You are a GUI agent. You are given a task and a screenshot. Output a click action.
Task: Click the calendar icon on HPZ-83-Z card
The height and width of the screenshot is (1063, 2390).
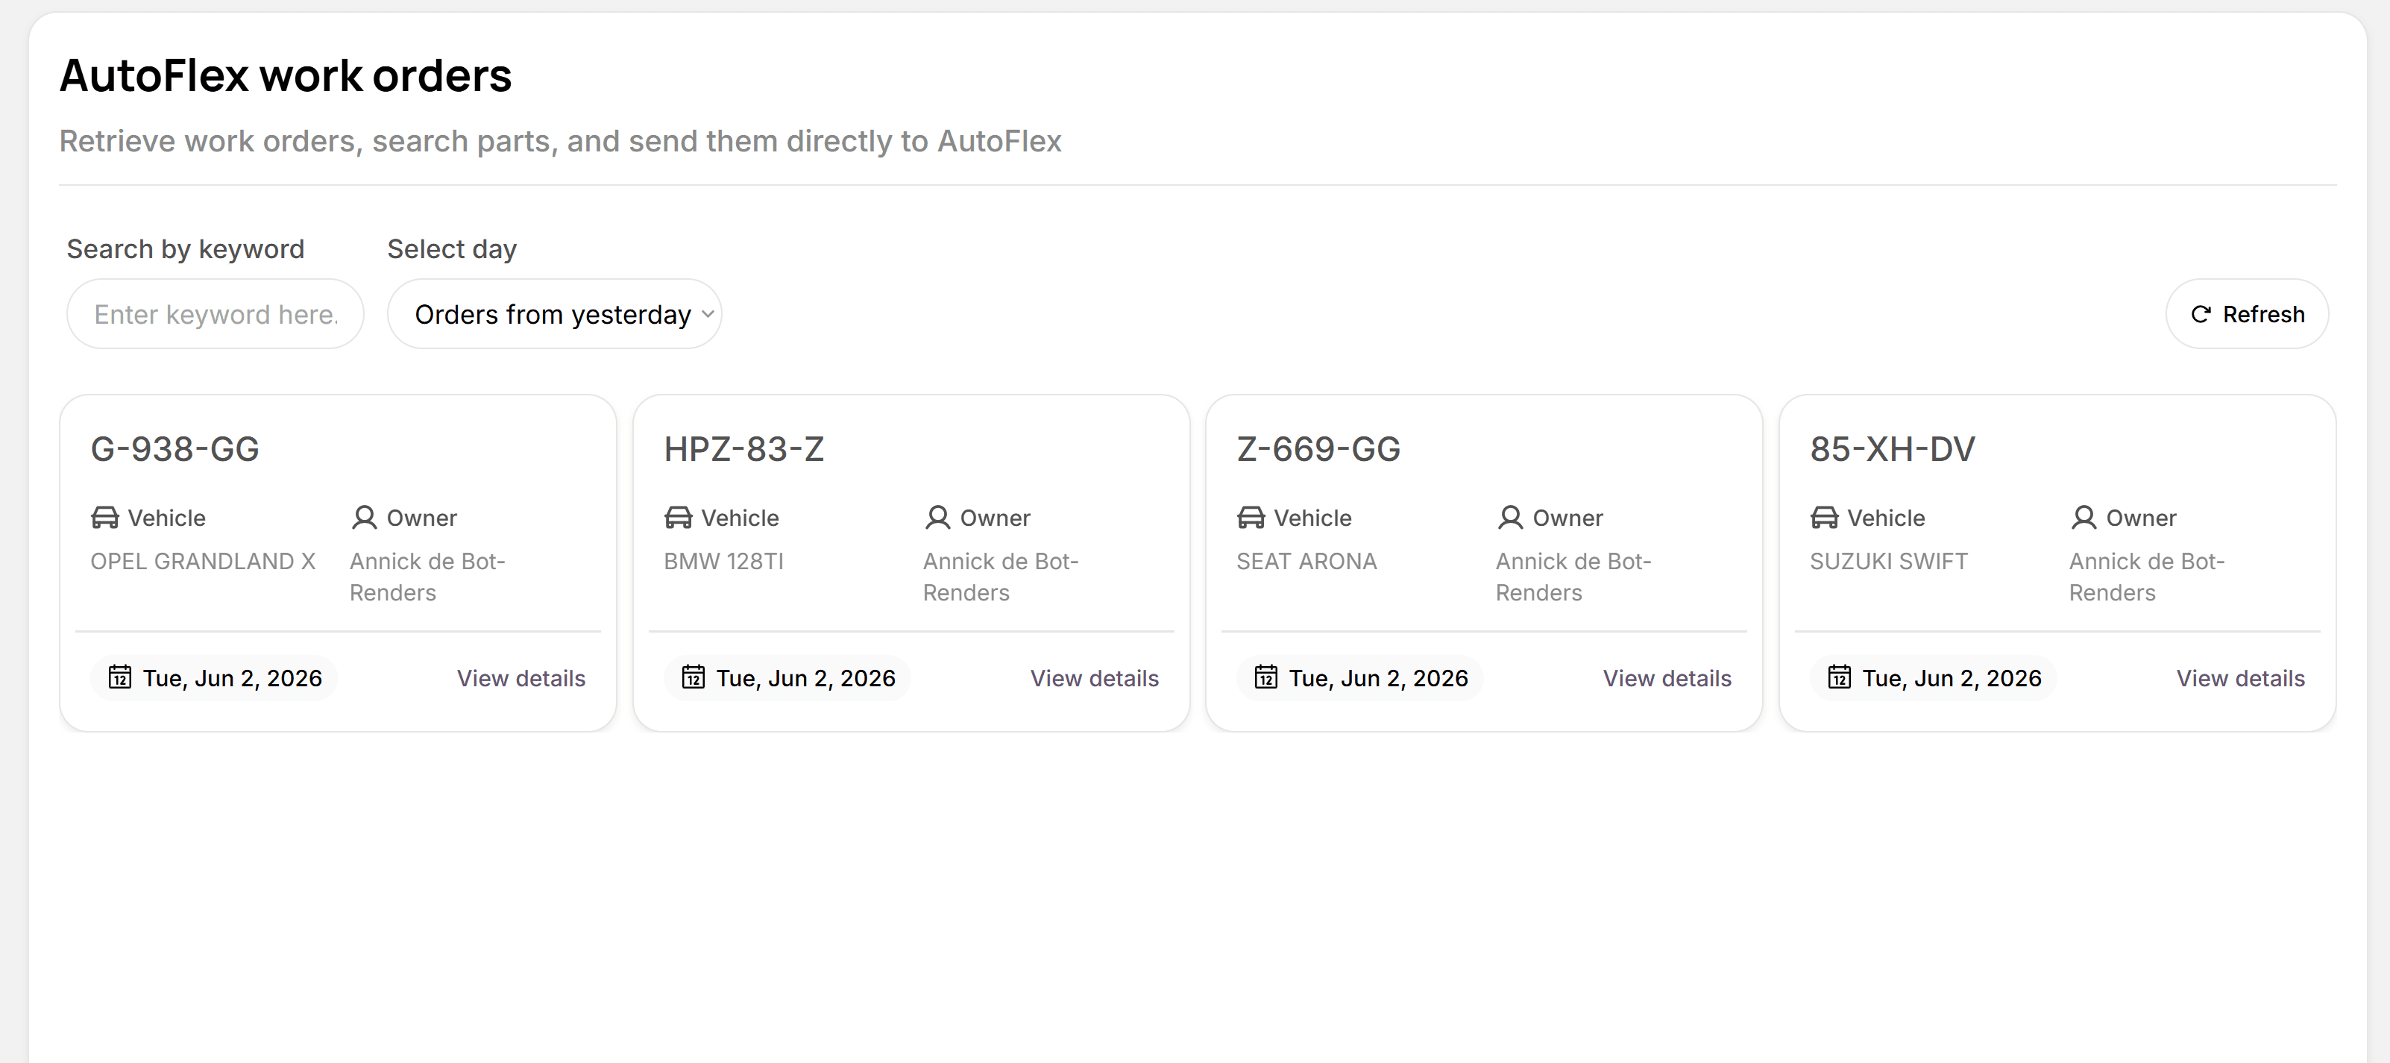pos(693,677)
